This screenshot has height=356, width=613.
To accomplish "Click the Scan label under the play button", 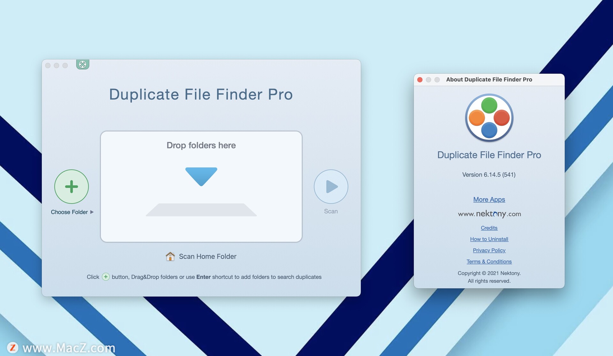I will pyautogui.click(x=331, y=211).
